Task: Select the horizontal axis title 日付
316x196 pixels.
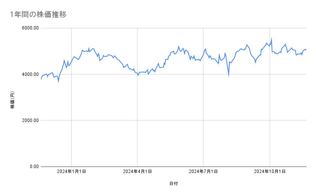Action: (x=174, y=184)
